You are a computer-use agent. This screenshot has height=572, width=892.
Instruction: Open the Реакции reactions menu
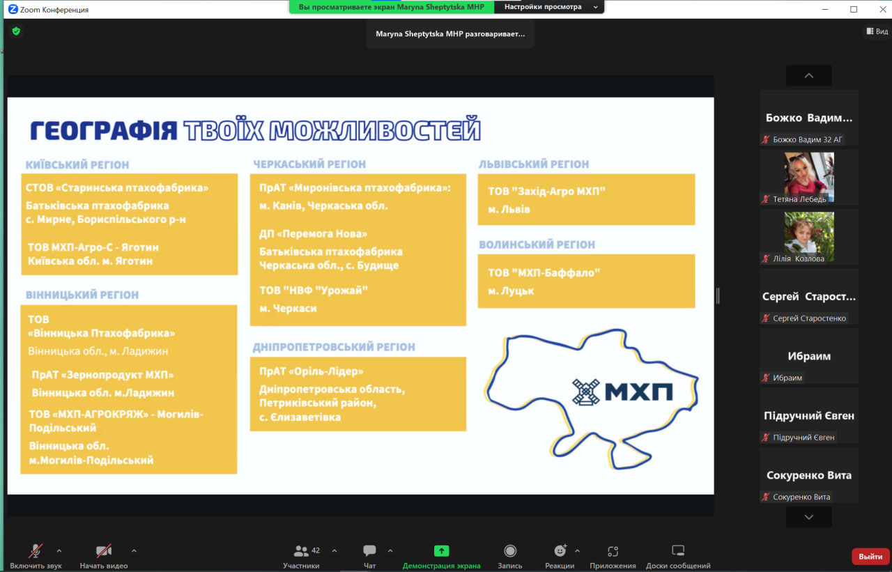point(560,556)
